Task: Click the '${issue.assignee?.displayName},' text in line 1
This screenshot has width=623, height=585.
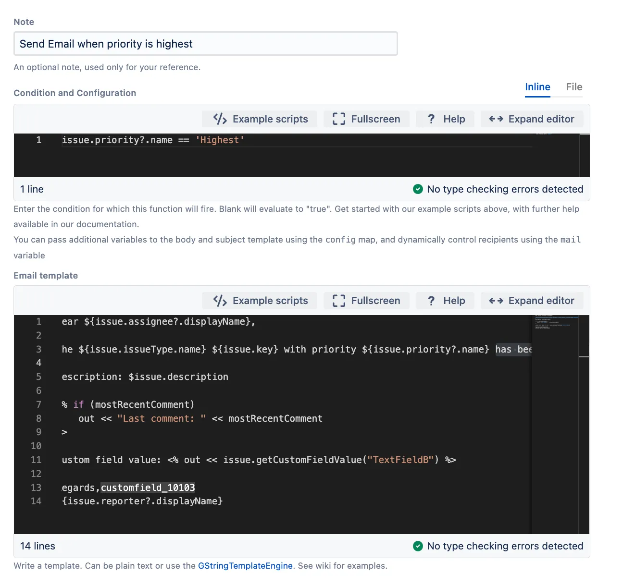Action: click(170, 322)
